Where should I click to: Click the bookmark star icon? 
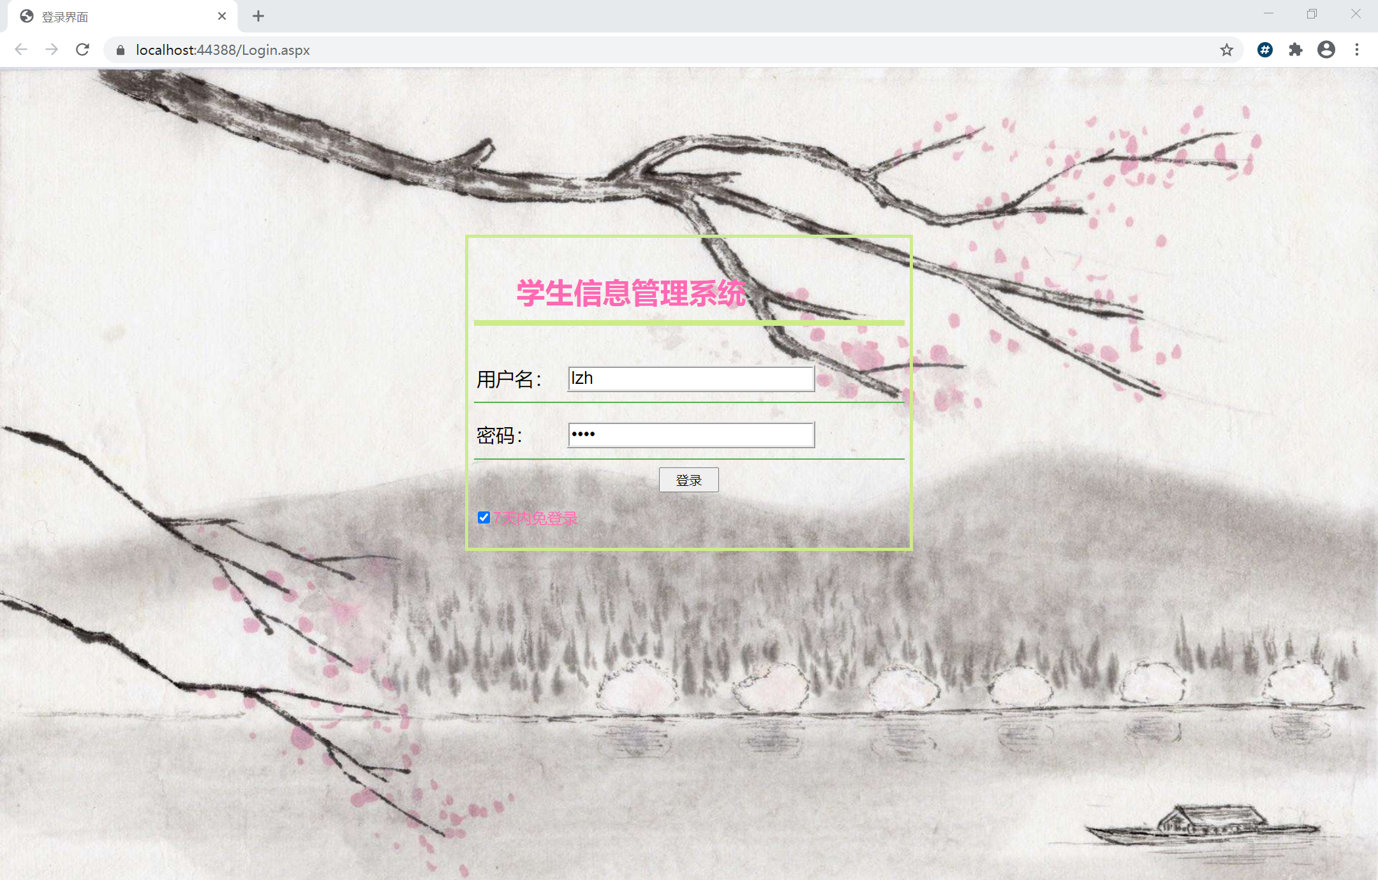1226,49
